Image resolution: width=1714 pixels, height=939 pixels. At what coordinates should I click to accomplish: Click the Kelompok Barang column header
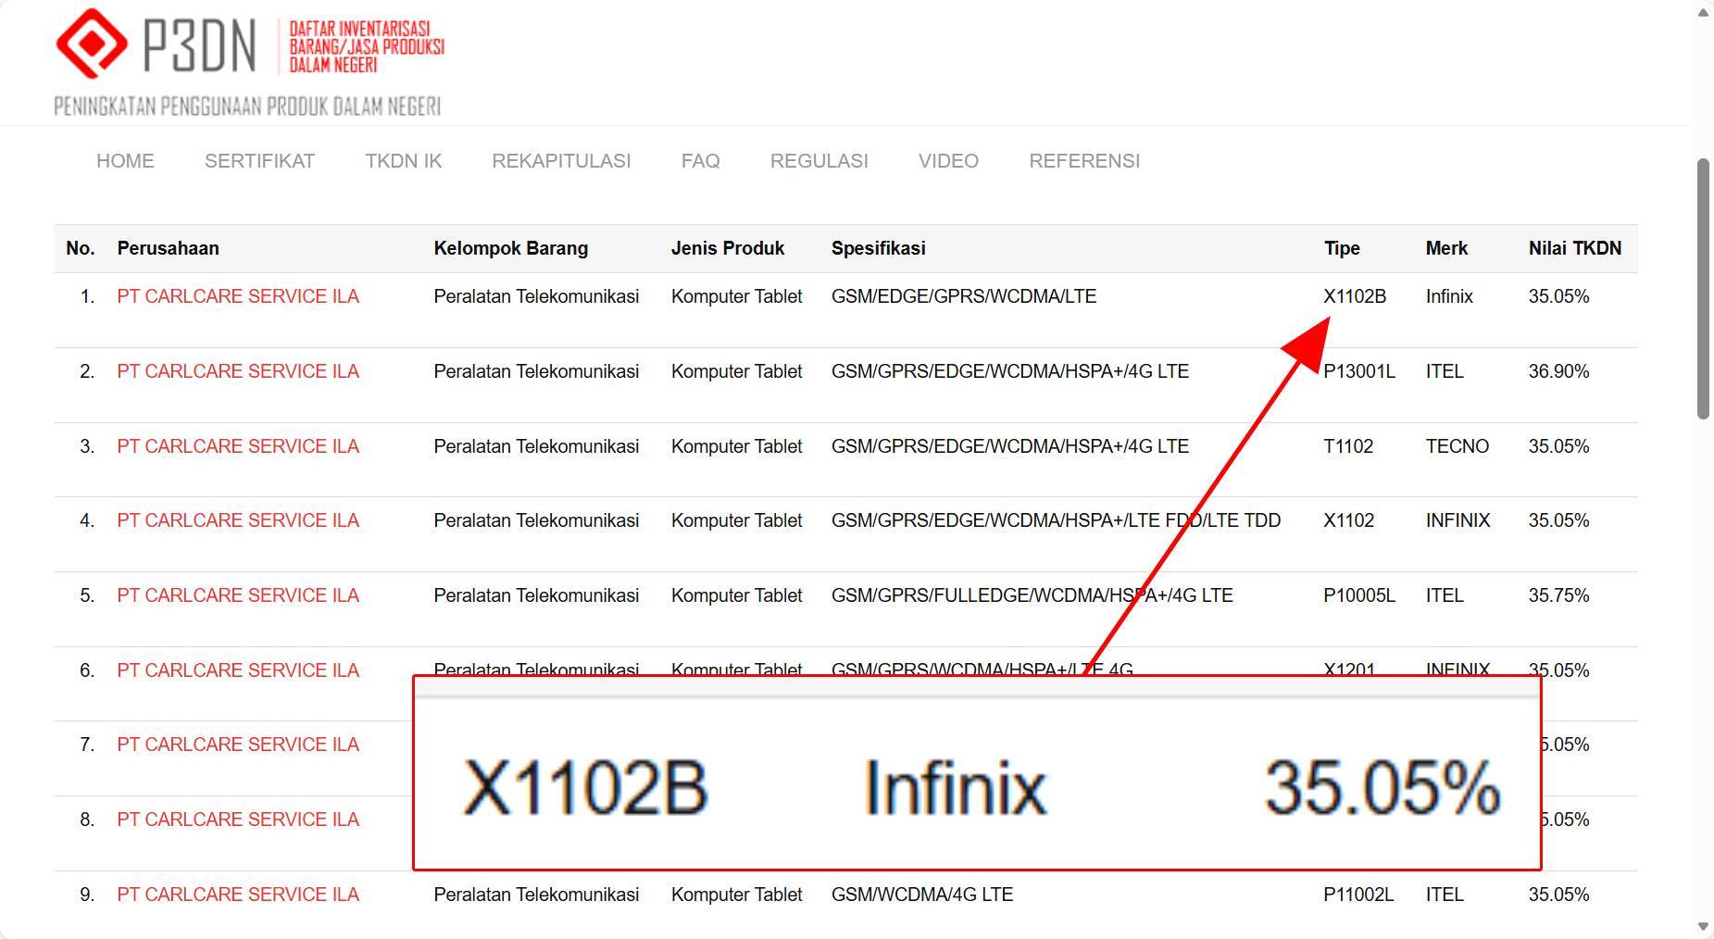pos(511,248)
